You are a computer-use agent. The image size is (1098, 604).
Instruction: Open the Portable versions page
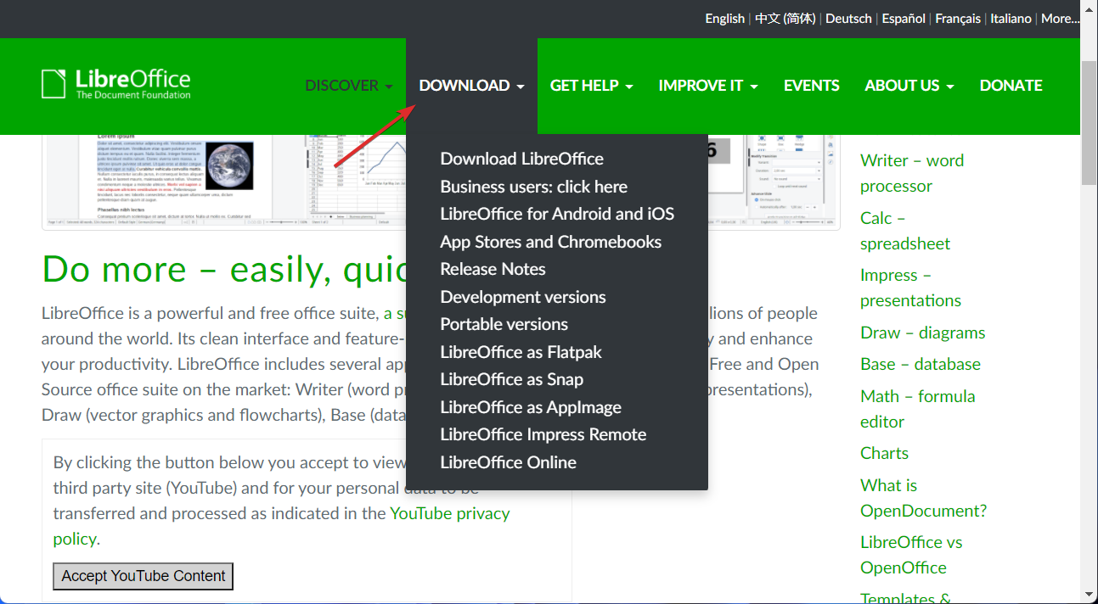(x=504, y=324)
